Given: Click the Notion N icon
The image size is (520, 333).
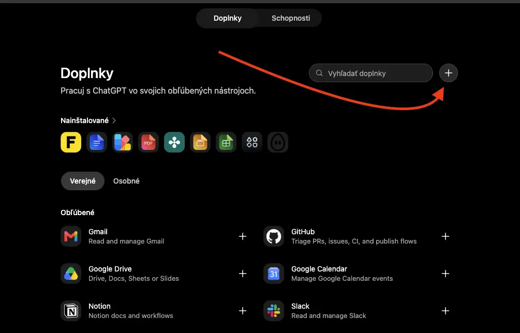Looking at the screenshot, I should point(71,311).
